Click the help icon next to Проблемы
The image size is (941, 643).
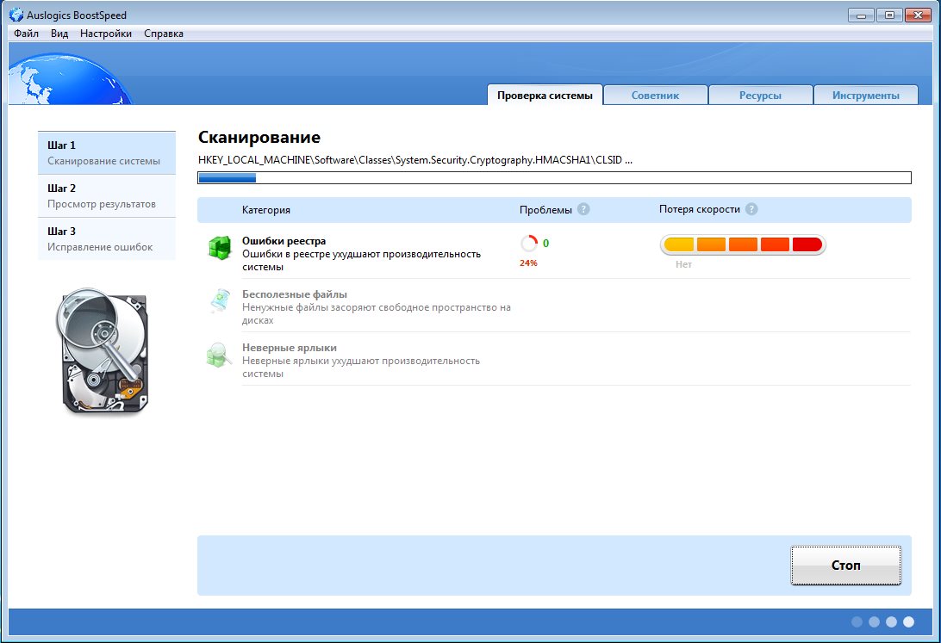(x=583, y=210)
